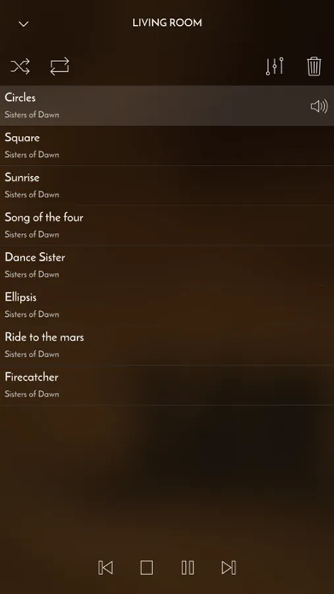Open the equalizer sliders settings
The width and height of the screenshot is (334, 594).
275,66
